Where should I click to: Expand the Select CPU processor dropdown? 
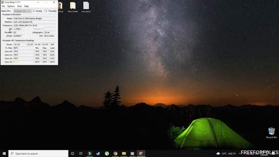click(22, 11)
